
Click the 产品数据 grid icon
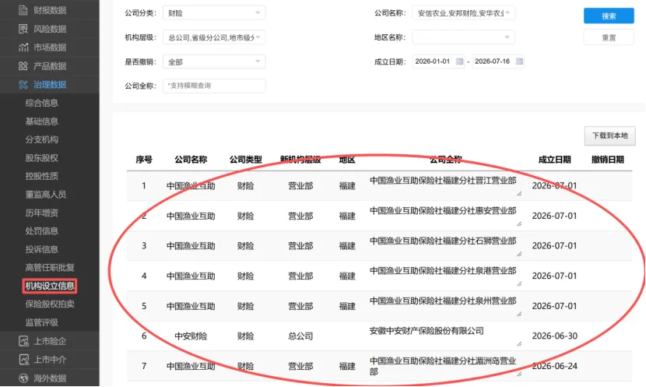click(x=23, y=66)
